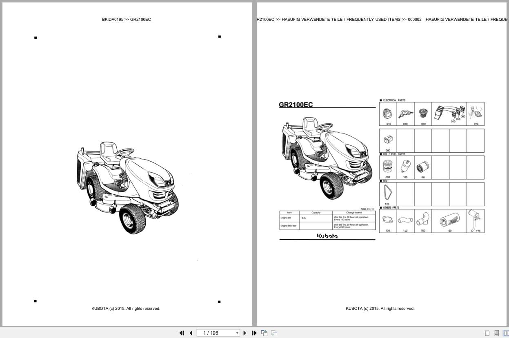Click the 'Every 200 hours' interval text
The image size is (509, 338).
click(x=342, y=227)
